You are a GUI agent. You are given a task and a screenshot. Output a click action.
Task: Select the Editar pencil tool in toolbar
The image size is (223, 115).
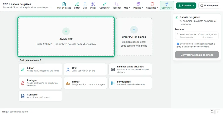click(x=77, y=6)
